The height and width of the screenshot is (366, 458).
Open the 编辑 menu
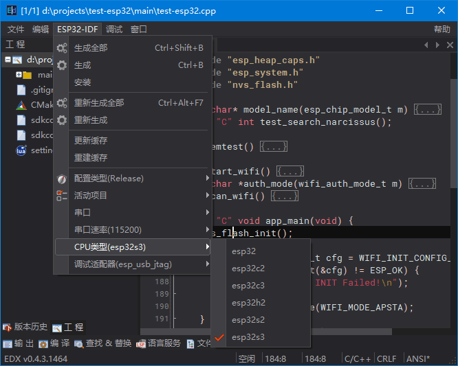tap(41, 29)
